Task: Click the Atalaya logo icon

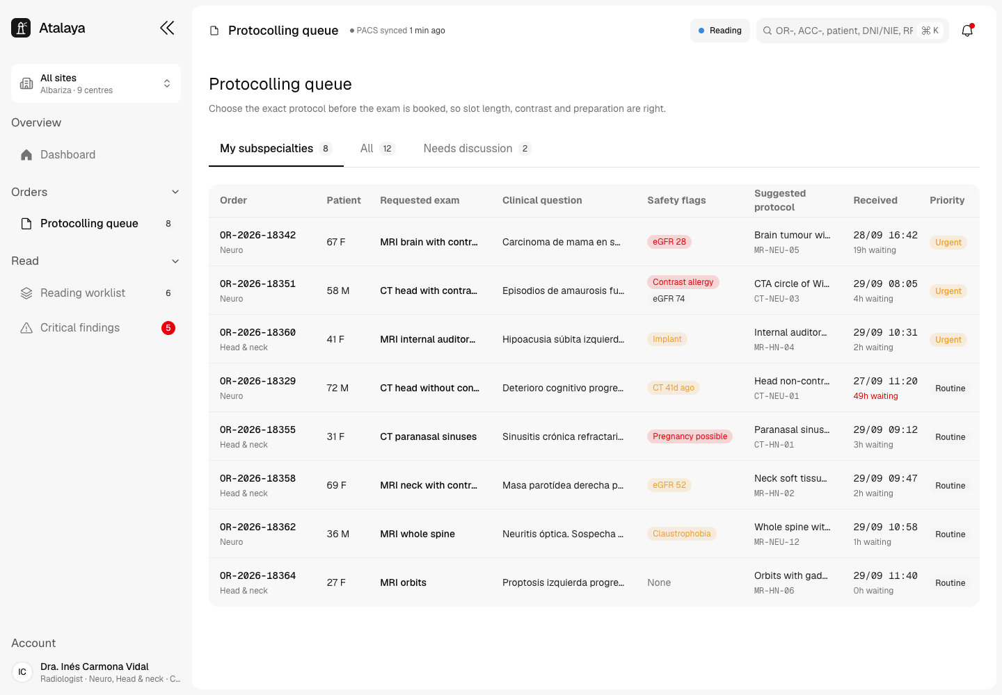Action: (21, 28)
